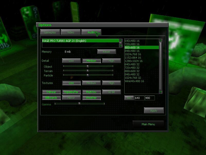Image resolution: width=206 pixels, height=155 pixels.
Task: Click the Gamma slider handle
Action: (x=80, y=104)
